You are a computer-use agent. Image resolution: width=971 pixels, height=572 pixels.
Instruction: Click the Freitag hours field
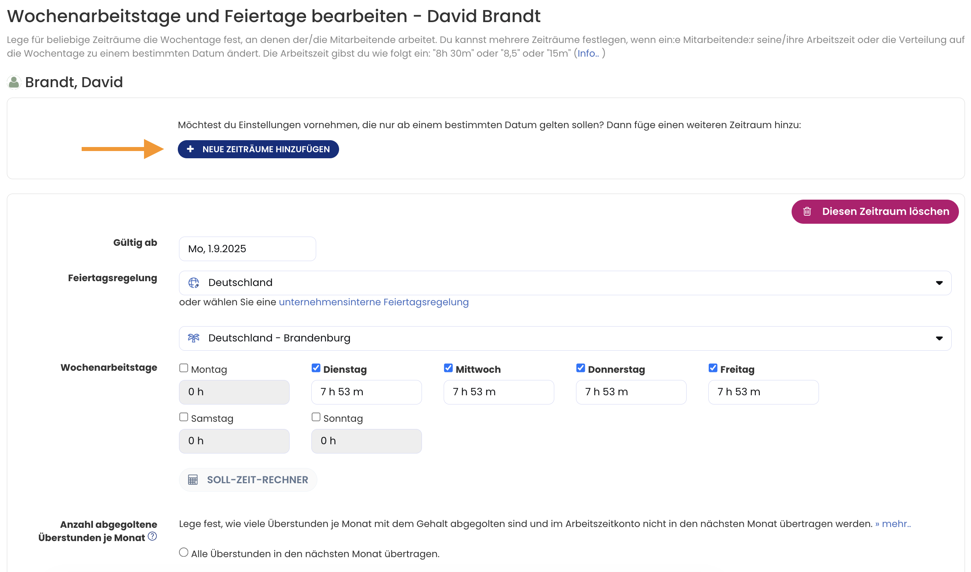[x=763, y=392]
